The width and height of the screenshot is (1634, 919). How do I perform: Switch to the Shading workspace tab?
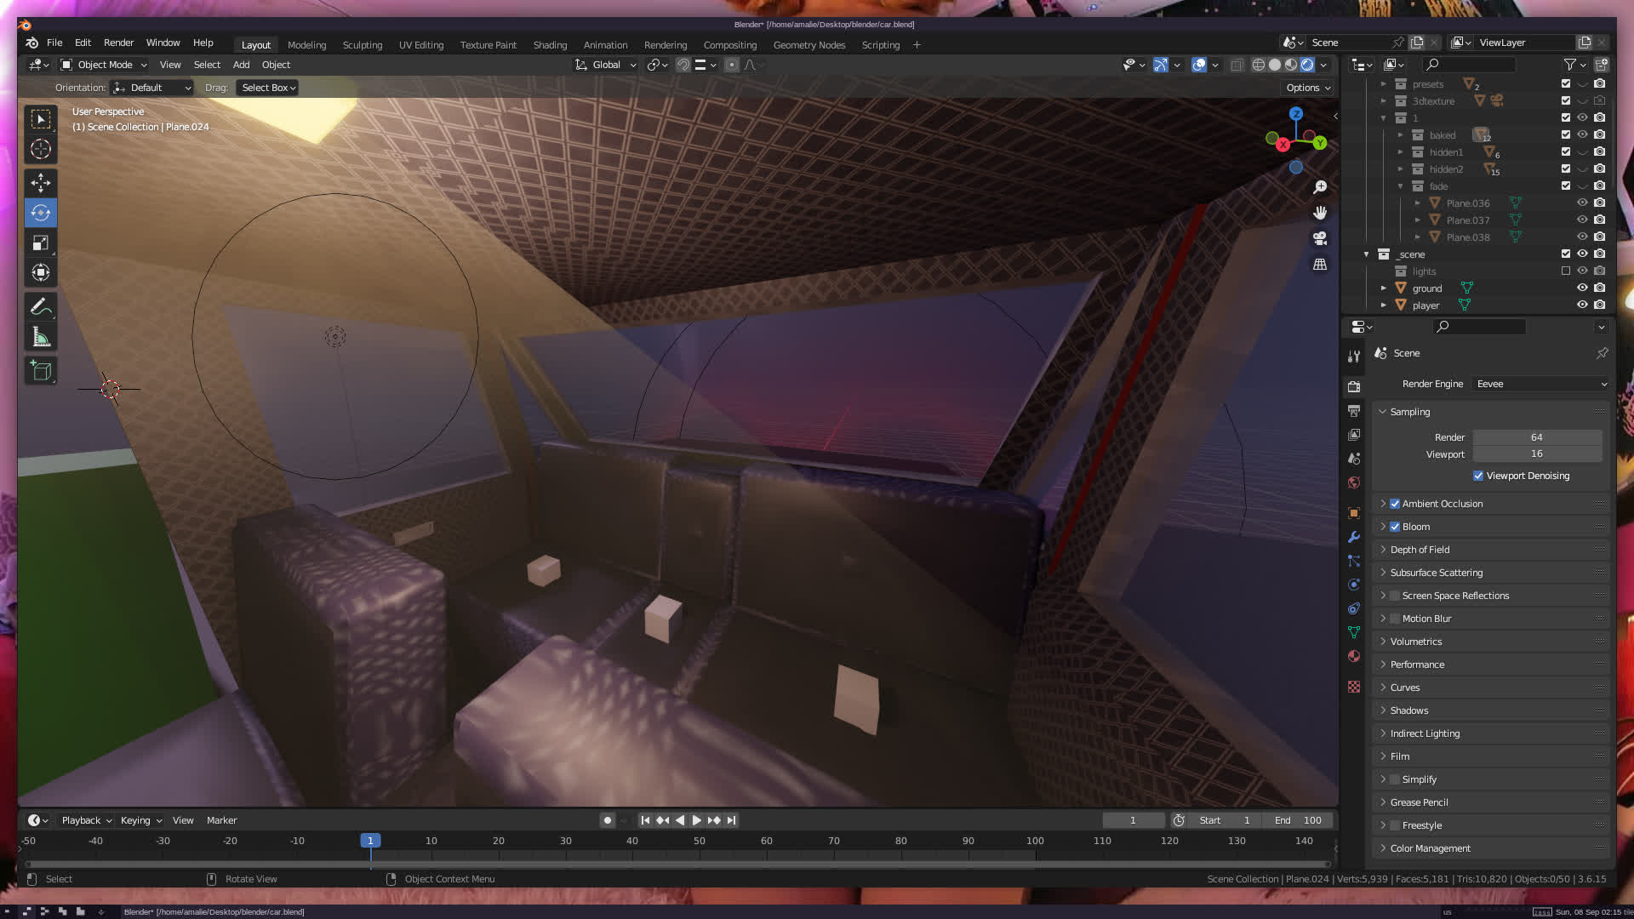(x=550, y=45)
